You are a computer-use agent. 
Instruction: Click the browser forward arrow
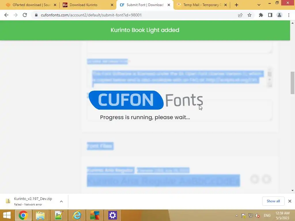coord(16,15)
